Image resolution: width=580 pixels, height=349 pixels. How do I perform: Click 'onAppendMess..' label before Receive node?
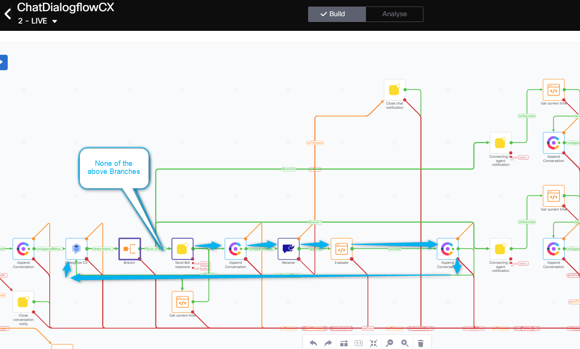(262, 249)
